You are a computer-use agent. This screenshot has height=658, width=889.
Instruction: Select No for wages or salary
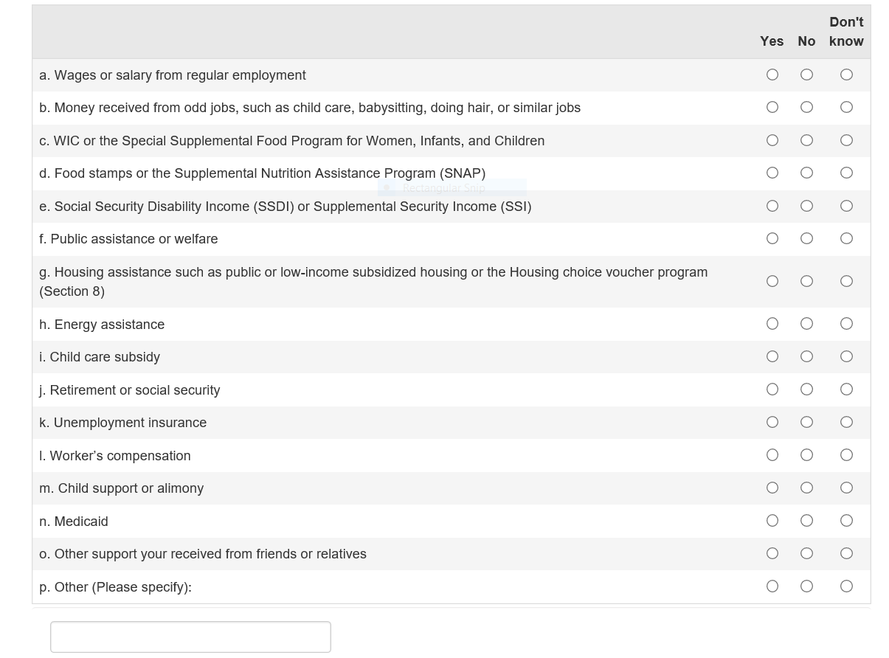[x=806, y=75]
